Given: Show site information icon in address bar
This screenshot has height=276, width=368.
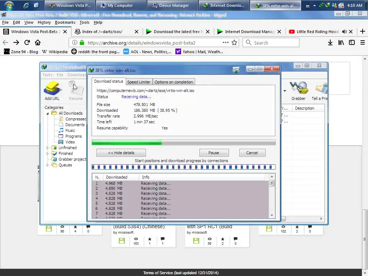Looking at the screenshot, I should coord(75,42).
